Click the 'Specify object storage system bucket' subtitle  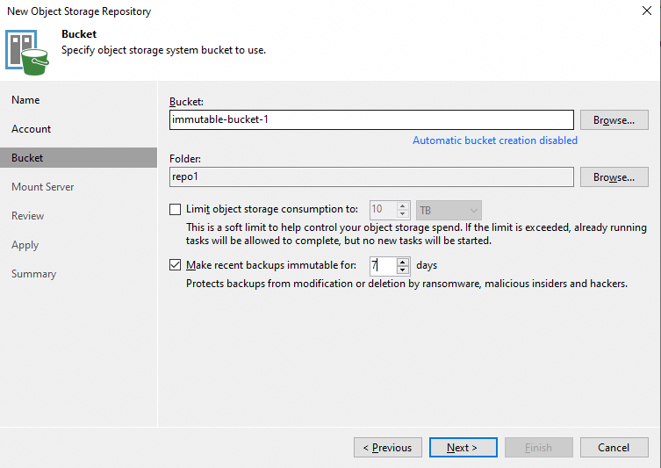pyautogui.click(x=163, y=50)
